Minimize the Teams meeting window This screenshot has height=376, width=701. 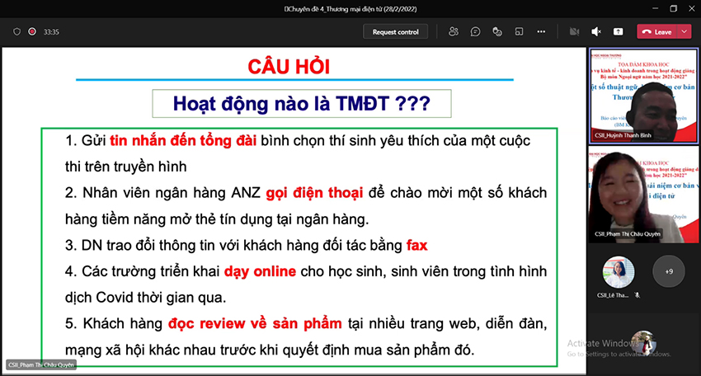pyautogui.click(x=656, y=8)
